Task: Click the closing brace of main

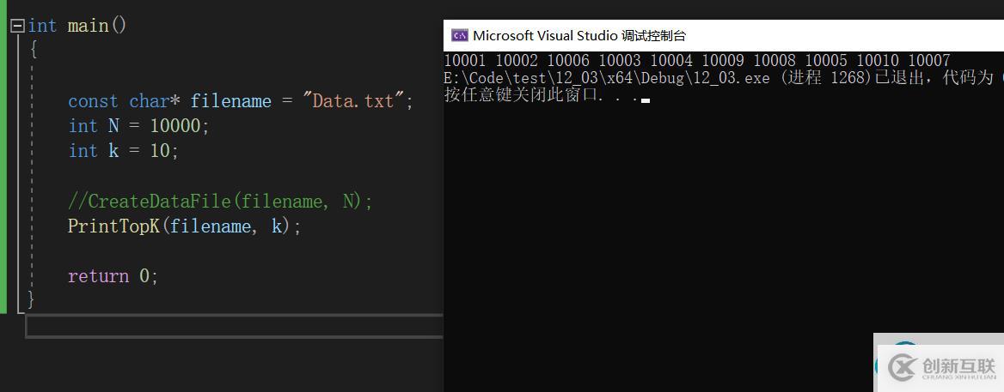Action: (32, 299)
